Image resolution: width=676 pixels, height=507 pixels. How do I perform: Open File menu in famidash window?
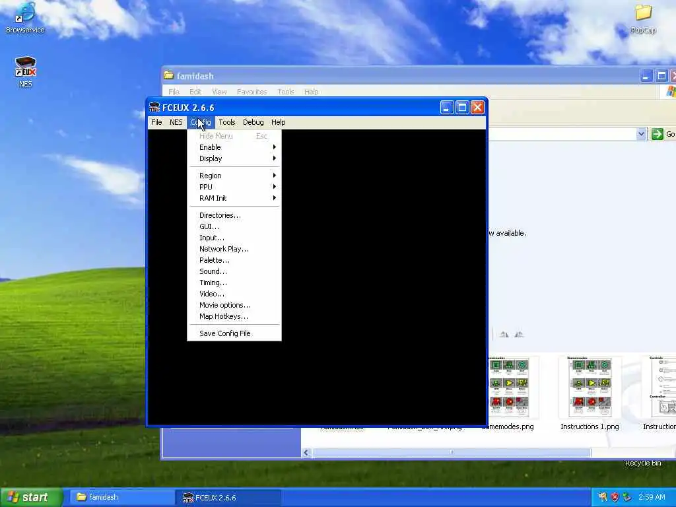174,92
